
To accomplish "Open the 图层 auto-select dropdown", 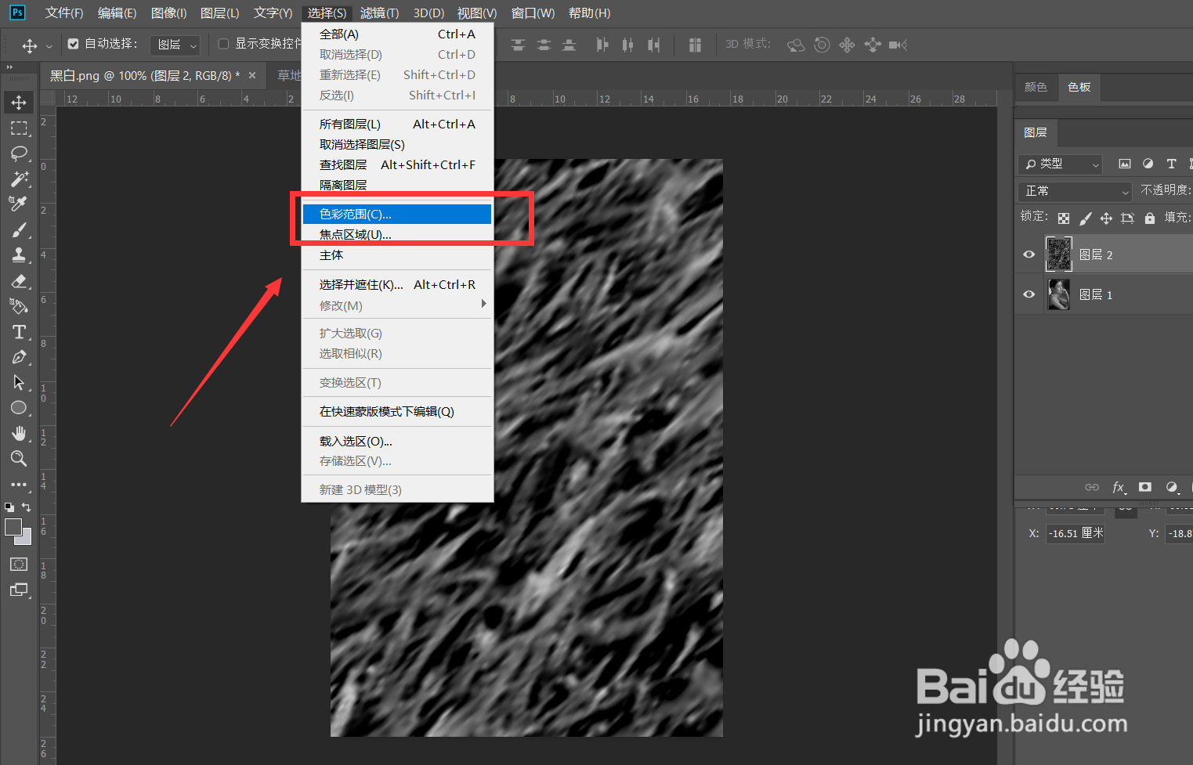I will click(x=175, y=45).
